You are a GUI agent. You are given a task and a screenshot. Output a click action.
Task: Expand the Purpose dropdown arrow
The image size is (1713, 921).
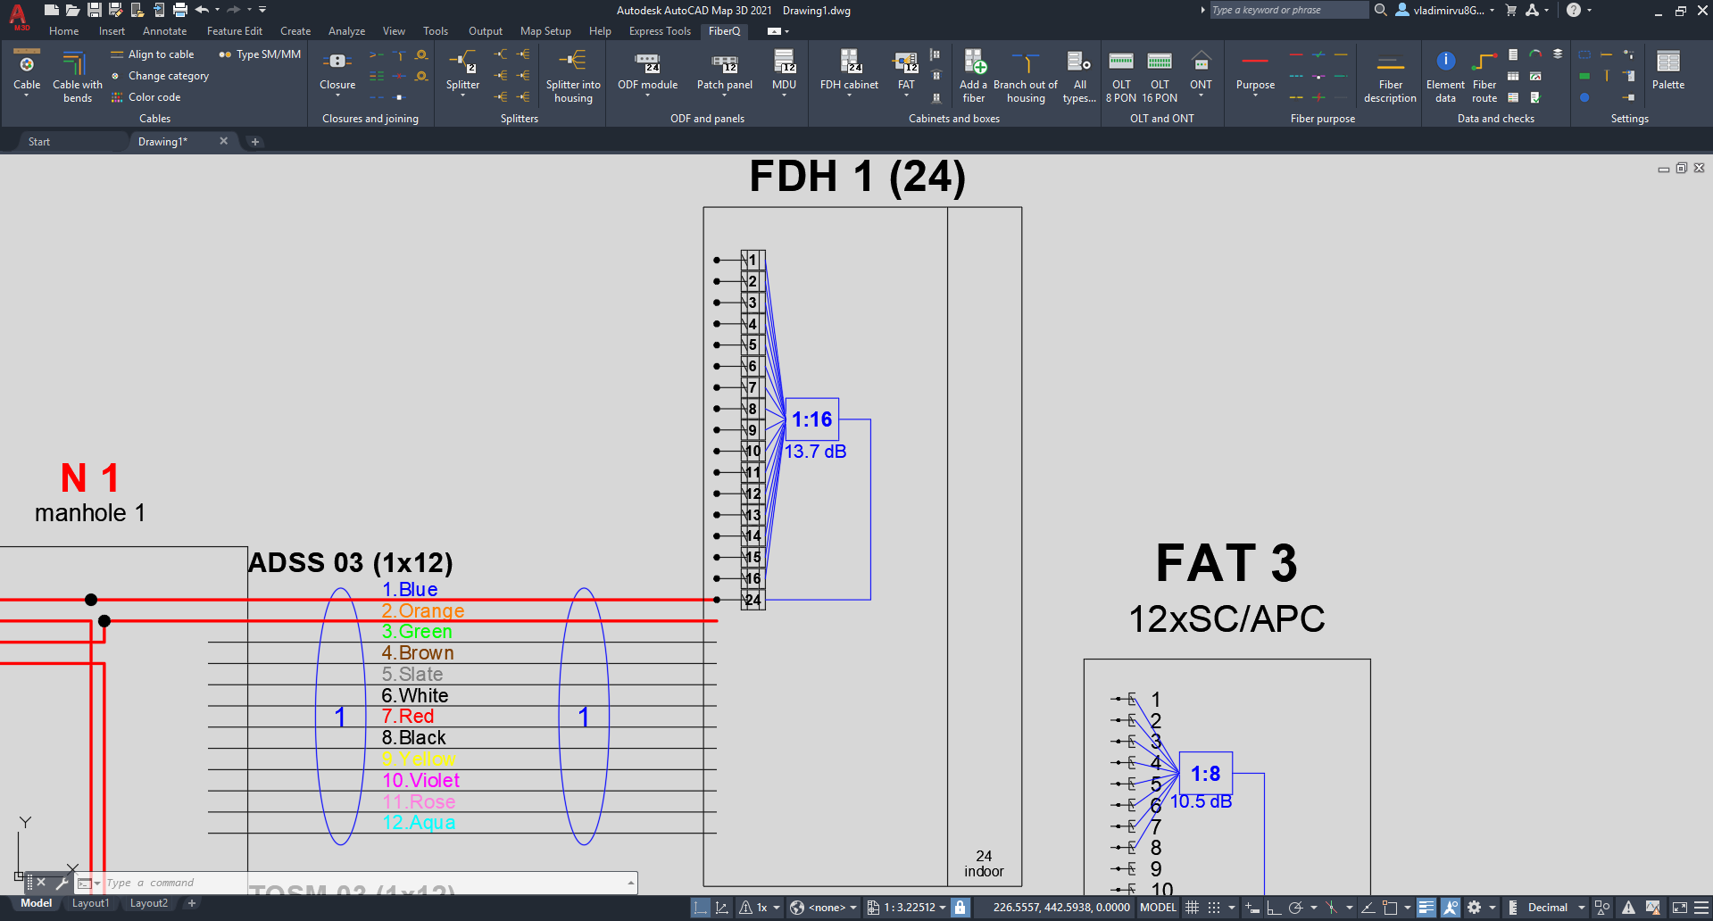[1255, 95]
